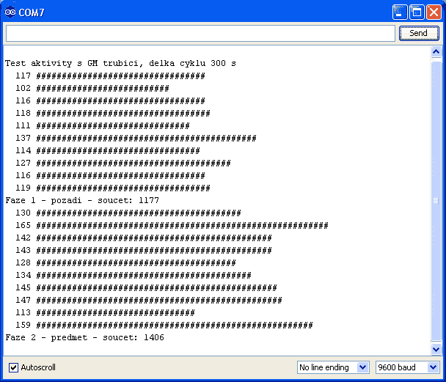Click the COM7 window title text

tap(32, 12)
